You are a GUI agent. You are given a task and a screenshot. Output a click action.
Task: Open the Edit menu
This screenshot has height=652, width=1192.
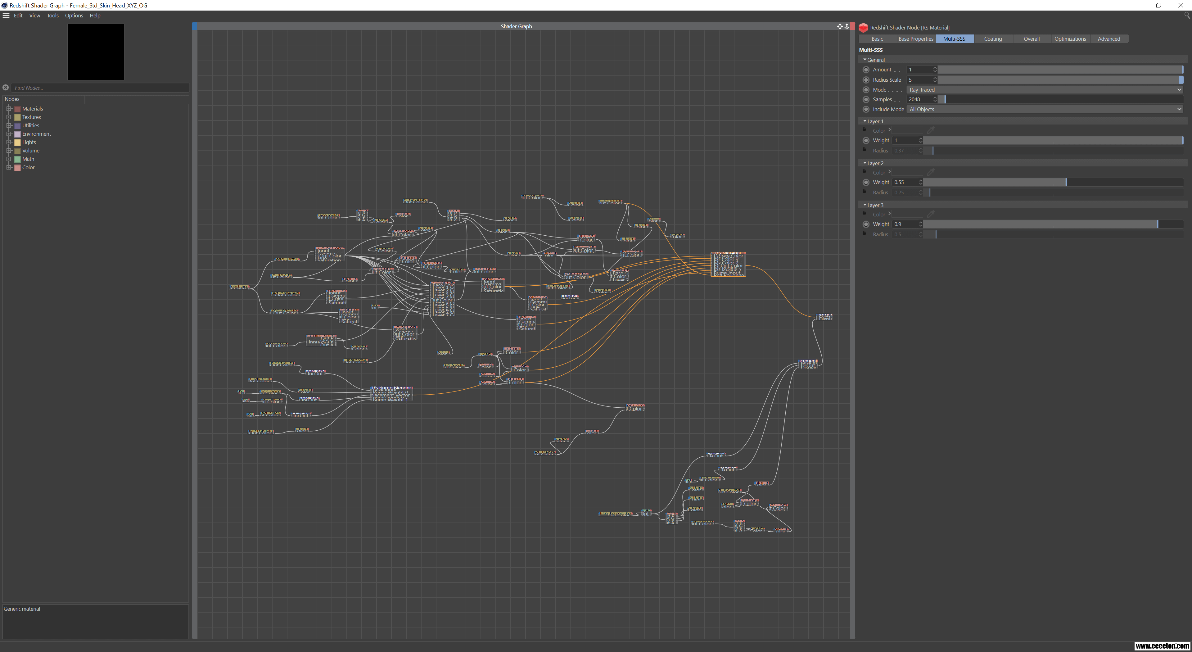[18, 16]
